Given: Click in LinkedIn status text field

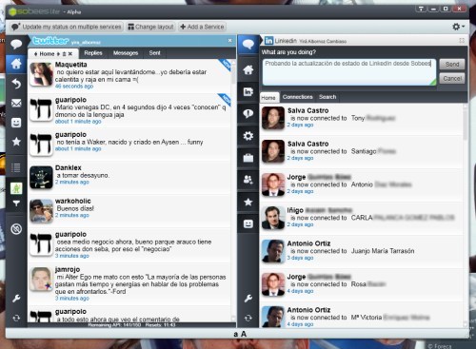Looking at the screenshot, I should tap(349, 72).
